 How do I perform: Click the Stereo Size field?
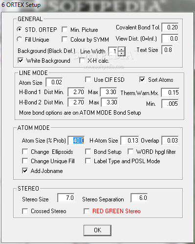point(66,198)
